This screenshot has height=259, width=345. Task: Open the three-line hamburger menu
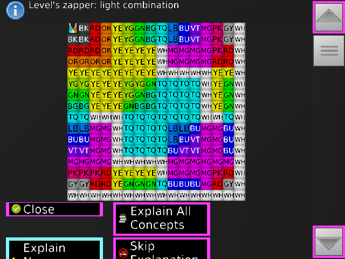tap(329, 51)
